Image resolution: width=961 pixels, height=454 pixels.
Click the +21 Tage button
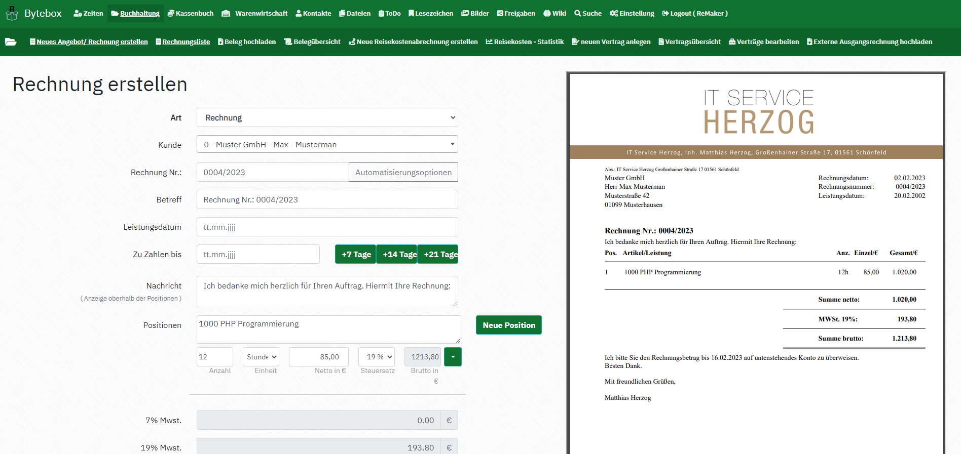pyautogui.click(x=438, y=254)
